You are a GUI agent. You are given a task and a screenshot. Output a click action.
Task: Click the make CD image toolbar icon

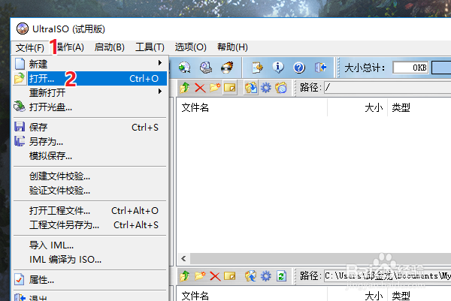pos(184,68)
